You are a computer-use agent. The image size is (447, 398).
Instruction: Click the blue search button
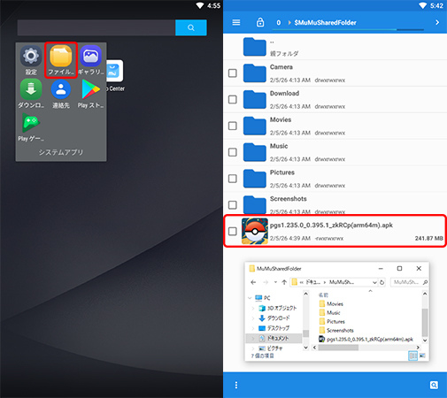[x=191, y=27]
